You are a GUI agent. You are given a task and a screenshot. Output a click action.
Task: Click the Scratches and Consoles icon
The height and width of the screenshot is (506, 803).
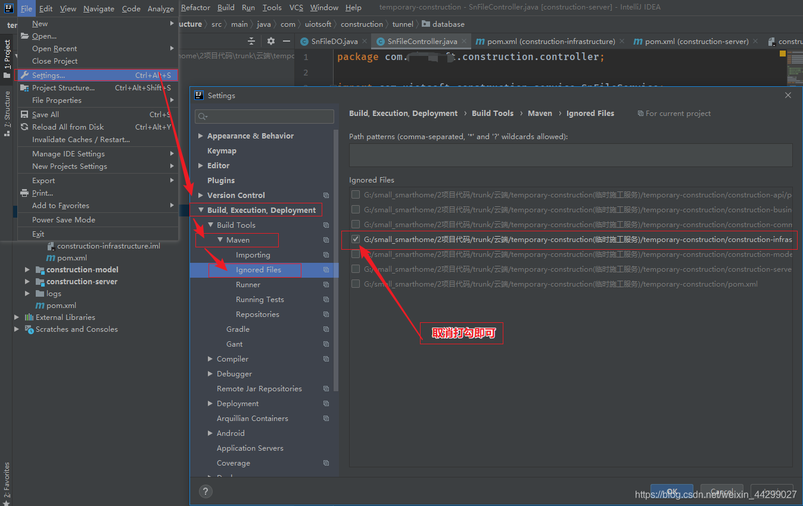tap(29, 329)
